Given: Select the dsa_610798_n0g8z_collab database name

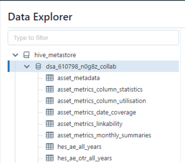Looking at the screenshot, I should (x=81, y=67).
